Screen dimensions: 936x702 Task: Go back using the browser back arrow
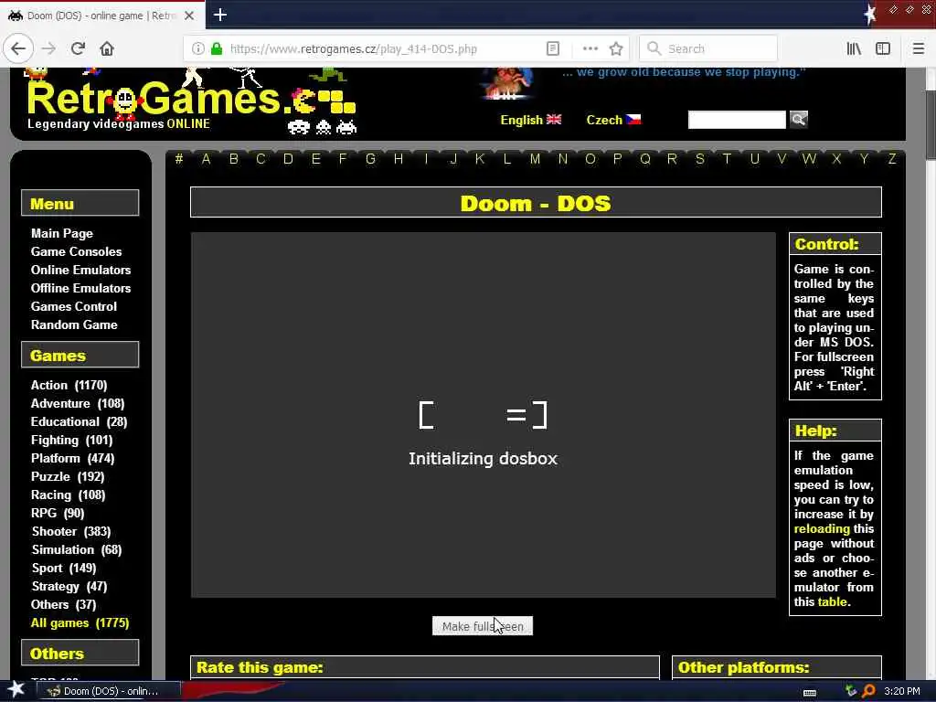click(18, 48)
